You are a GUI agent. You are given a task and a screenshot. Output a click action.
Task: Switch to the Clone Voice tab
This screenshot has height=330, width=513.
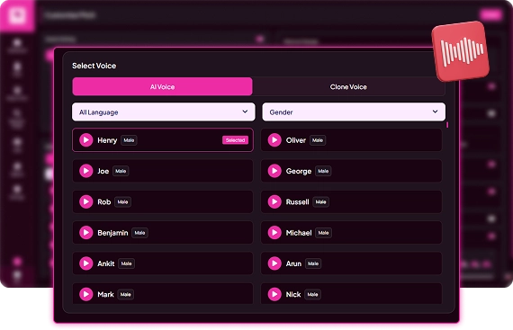348,86
